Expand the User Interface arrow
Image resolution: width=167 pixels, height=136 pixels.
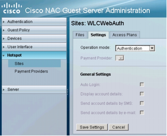(4, 47)
